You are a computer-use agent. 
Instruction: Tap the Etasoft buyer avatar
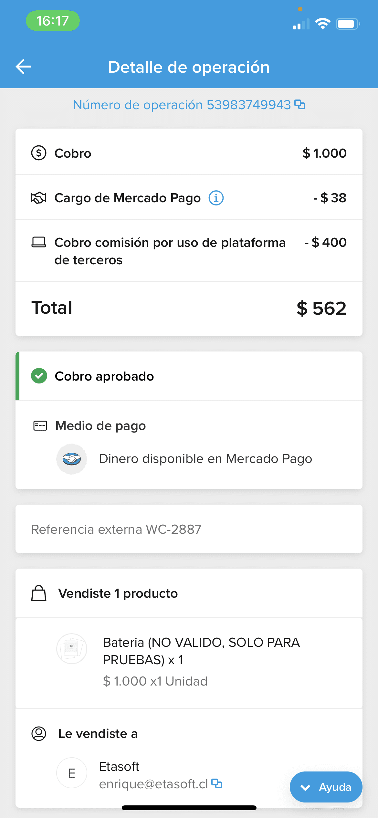(x=72, y=773)
